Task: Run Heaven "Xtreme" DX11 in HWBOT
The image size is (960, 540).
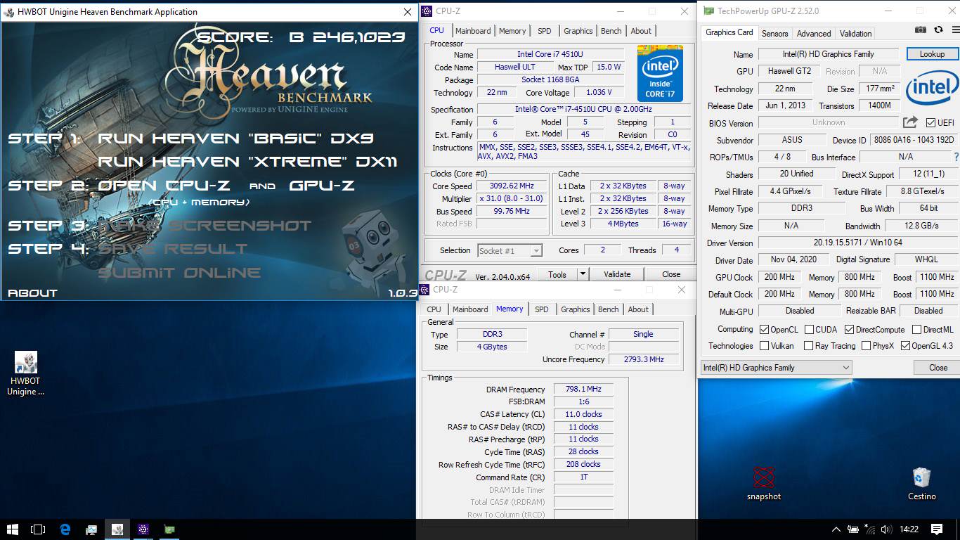Action: 247,162
